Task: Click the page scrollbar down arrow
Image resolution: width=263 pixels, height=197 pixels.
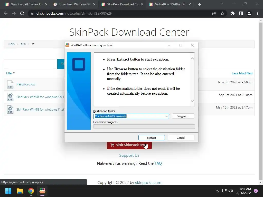Action: click(x=261, y=182)
